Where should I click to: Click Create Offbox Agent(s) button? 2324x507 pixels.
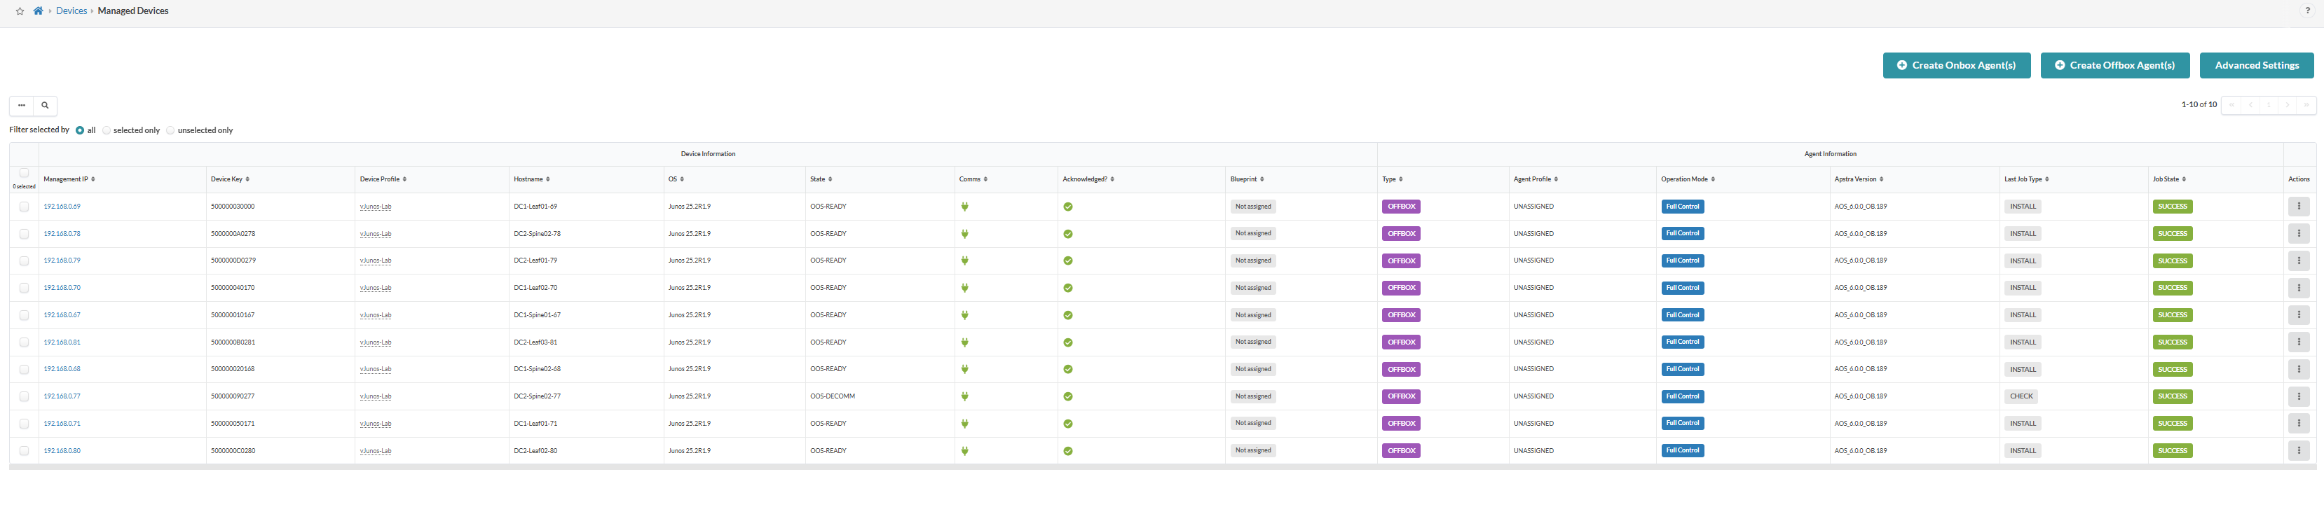pos(2114,65)
